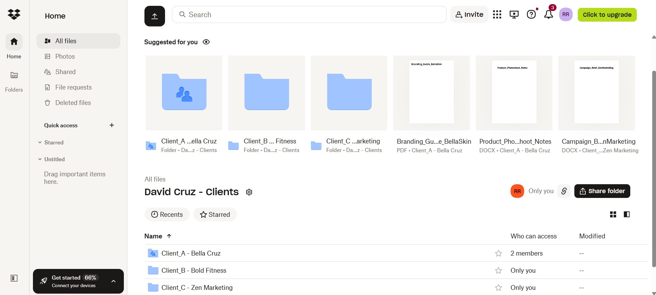This screenshot has height=295, width=656.
Task: Click the vertical scrollbar thumb
Action: coord(654,168)
